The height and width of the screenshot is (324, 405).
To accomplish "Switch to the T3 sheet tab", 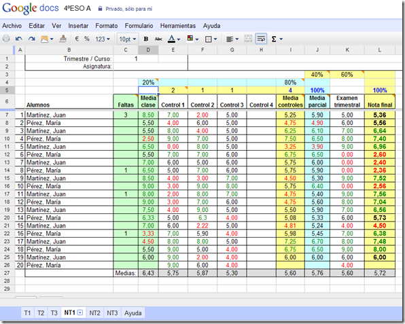I will coord(54,313).
